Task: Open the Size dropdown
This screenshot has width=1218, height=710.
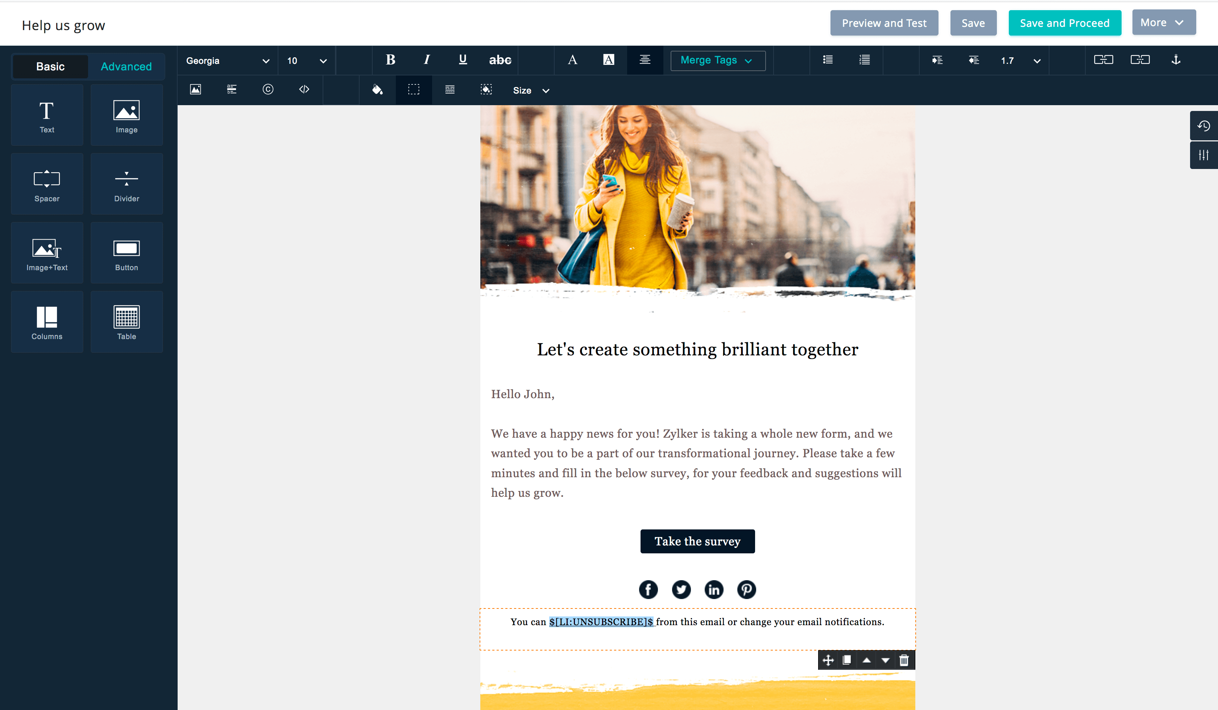Action: point(531,90)
